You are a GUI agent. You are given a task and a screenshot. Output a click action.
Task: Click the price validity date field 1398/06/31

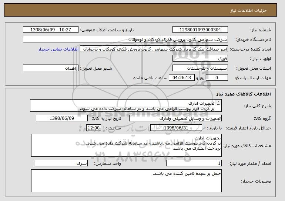coord(176,128)
